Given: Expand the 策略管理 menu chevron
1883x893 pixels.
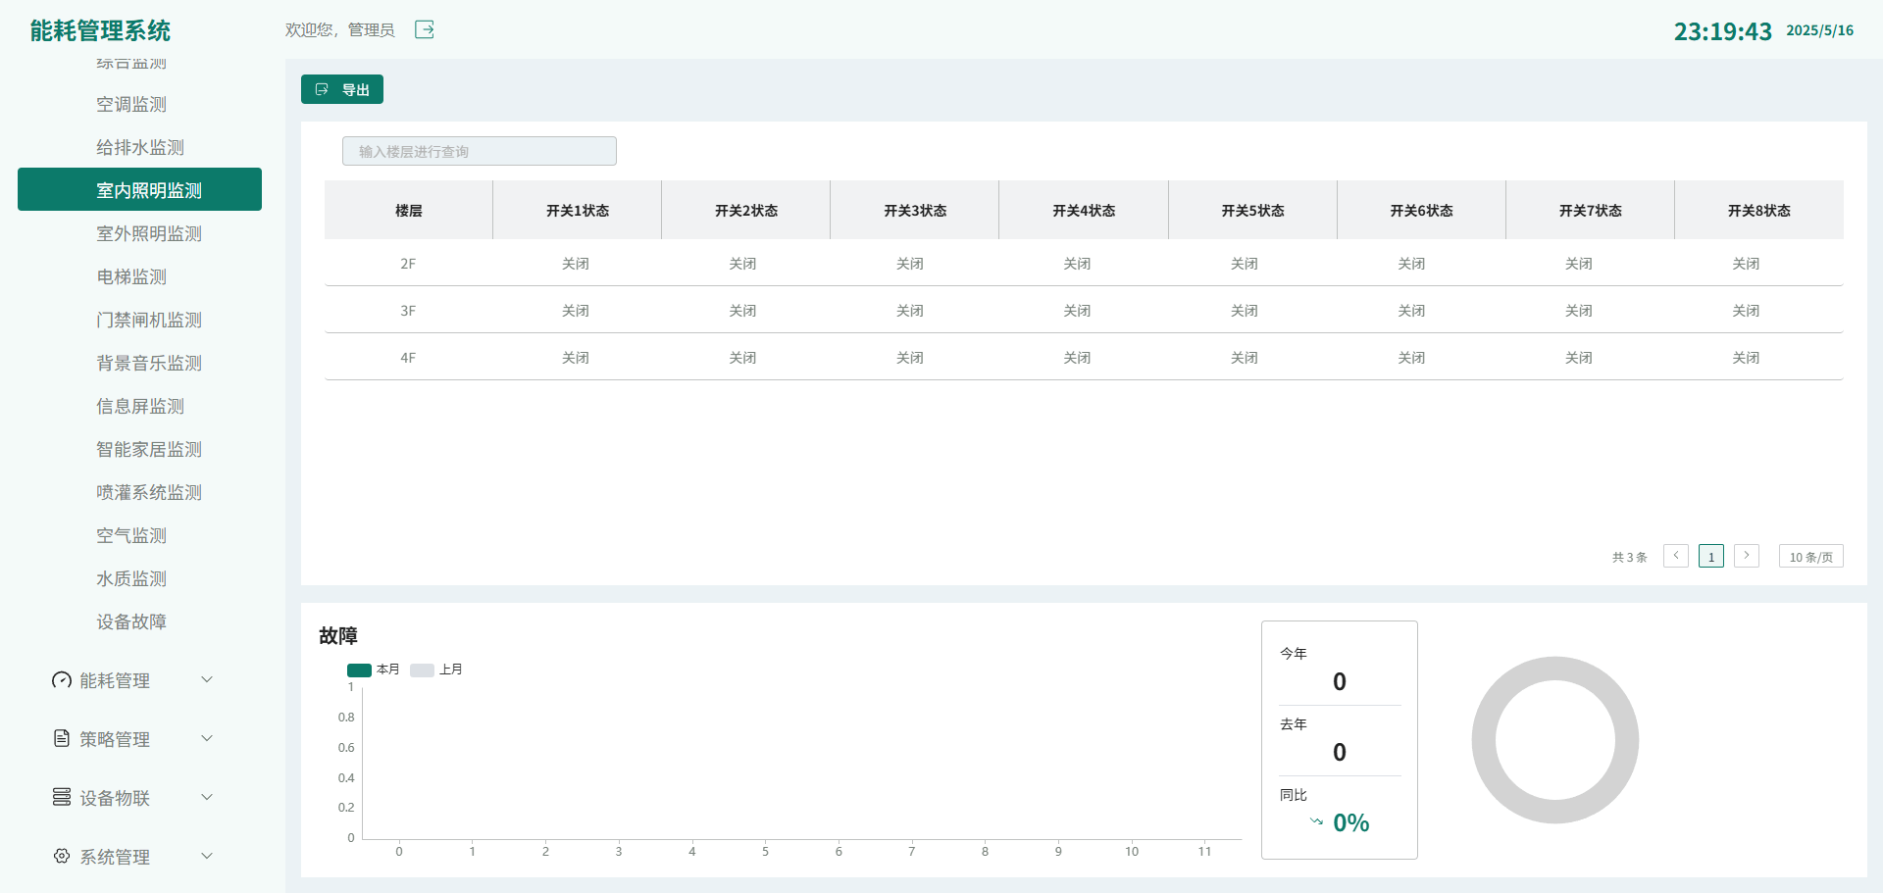Looking at the screenshot, I should (x=207, y=739).
